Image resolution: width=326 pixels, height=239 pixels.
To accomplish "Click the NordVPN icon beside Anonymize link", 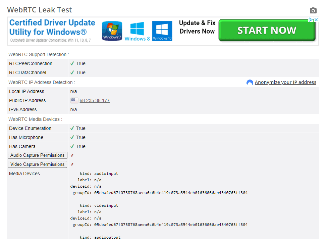I will pos(250,83).
